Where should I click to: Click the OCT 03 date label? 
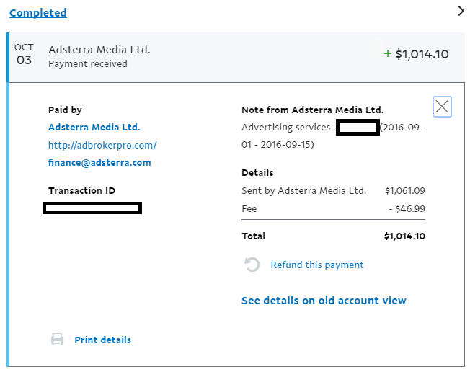click(24, 55)
